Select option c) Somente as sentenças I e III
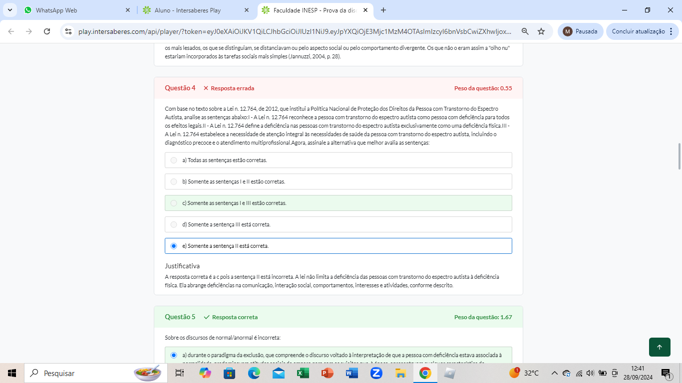This screenshot has width=682, height=383. [174, 203]
